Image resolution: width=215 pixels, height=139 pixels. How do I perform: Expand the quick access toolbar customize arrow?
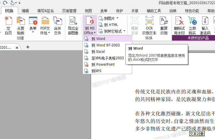point(19,3)
